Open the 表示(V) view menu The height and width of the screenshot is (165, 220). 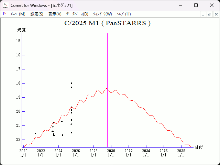click(x=55, y=14)
